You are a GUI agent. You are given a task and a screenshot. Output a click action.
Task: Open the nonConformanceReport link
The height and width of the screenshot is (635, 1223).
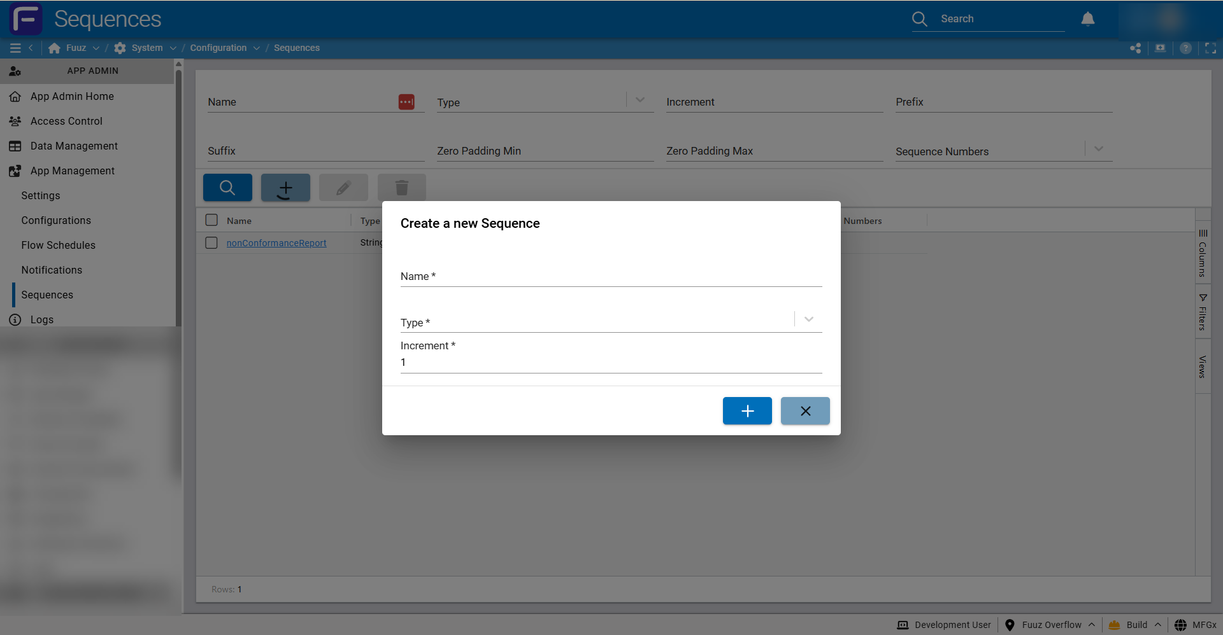click(x=276, y=243)
